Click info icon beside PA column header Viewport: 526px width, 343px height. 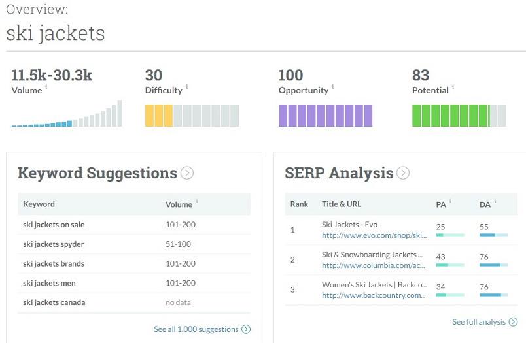[x=450, y=202]
